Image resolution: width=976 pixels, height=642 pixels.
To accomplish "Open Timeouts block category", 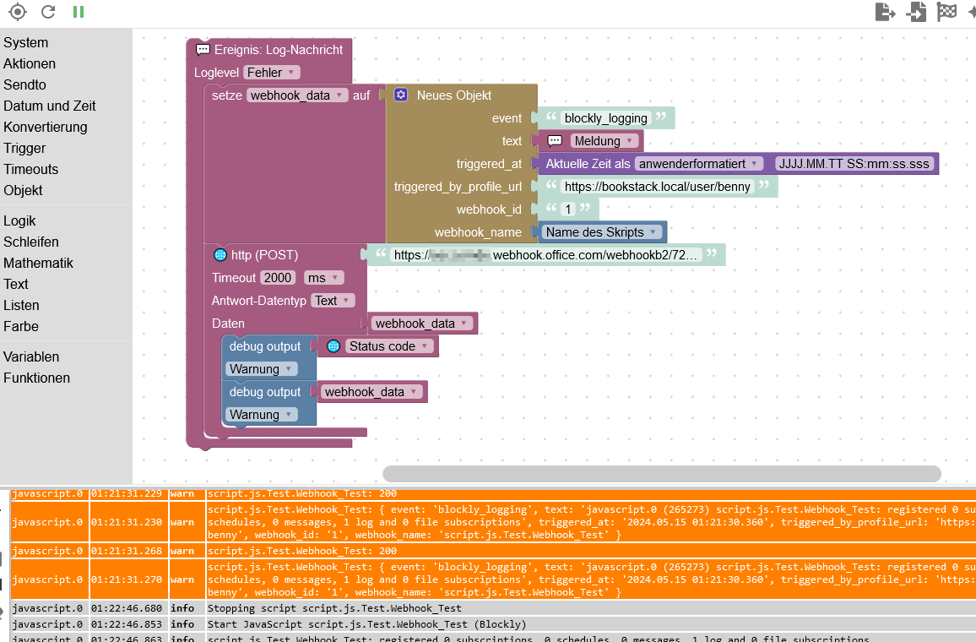I will point(30,170).
